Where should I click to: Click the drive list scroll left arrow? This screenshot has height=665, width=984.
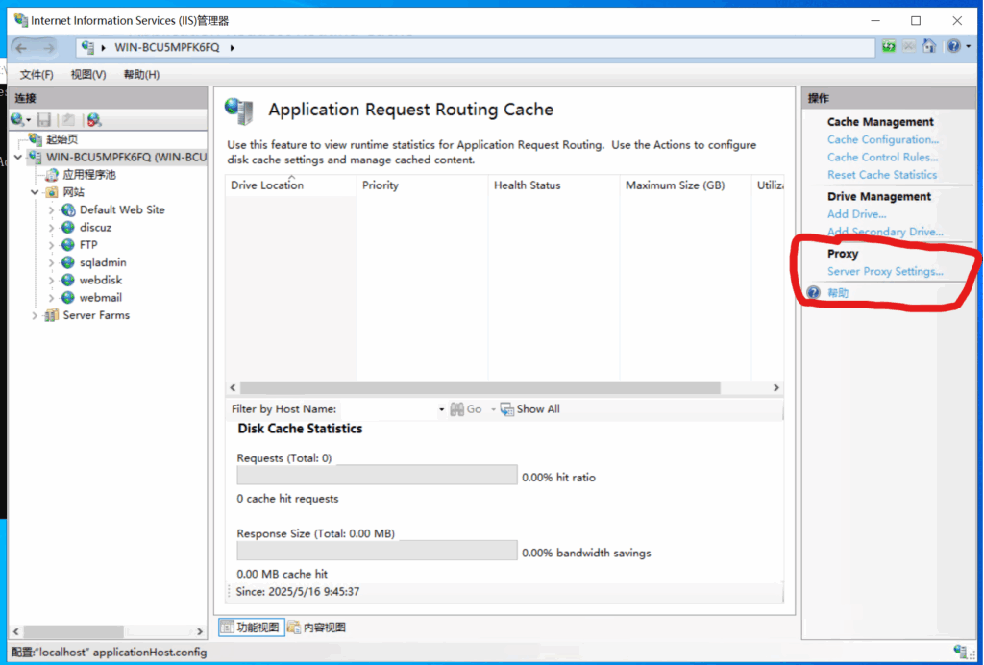233,387
